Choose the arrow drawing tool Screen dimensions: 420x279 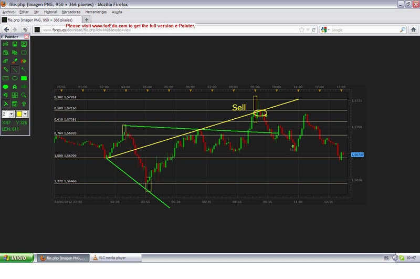click(x=24, y=69)
